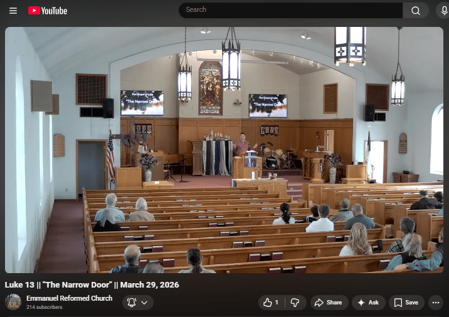
Task: Open the more actions three-dot menu
Action: tap(435, 303)
